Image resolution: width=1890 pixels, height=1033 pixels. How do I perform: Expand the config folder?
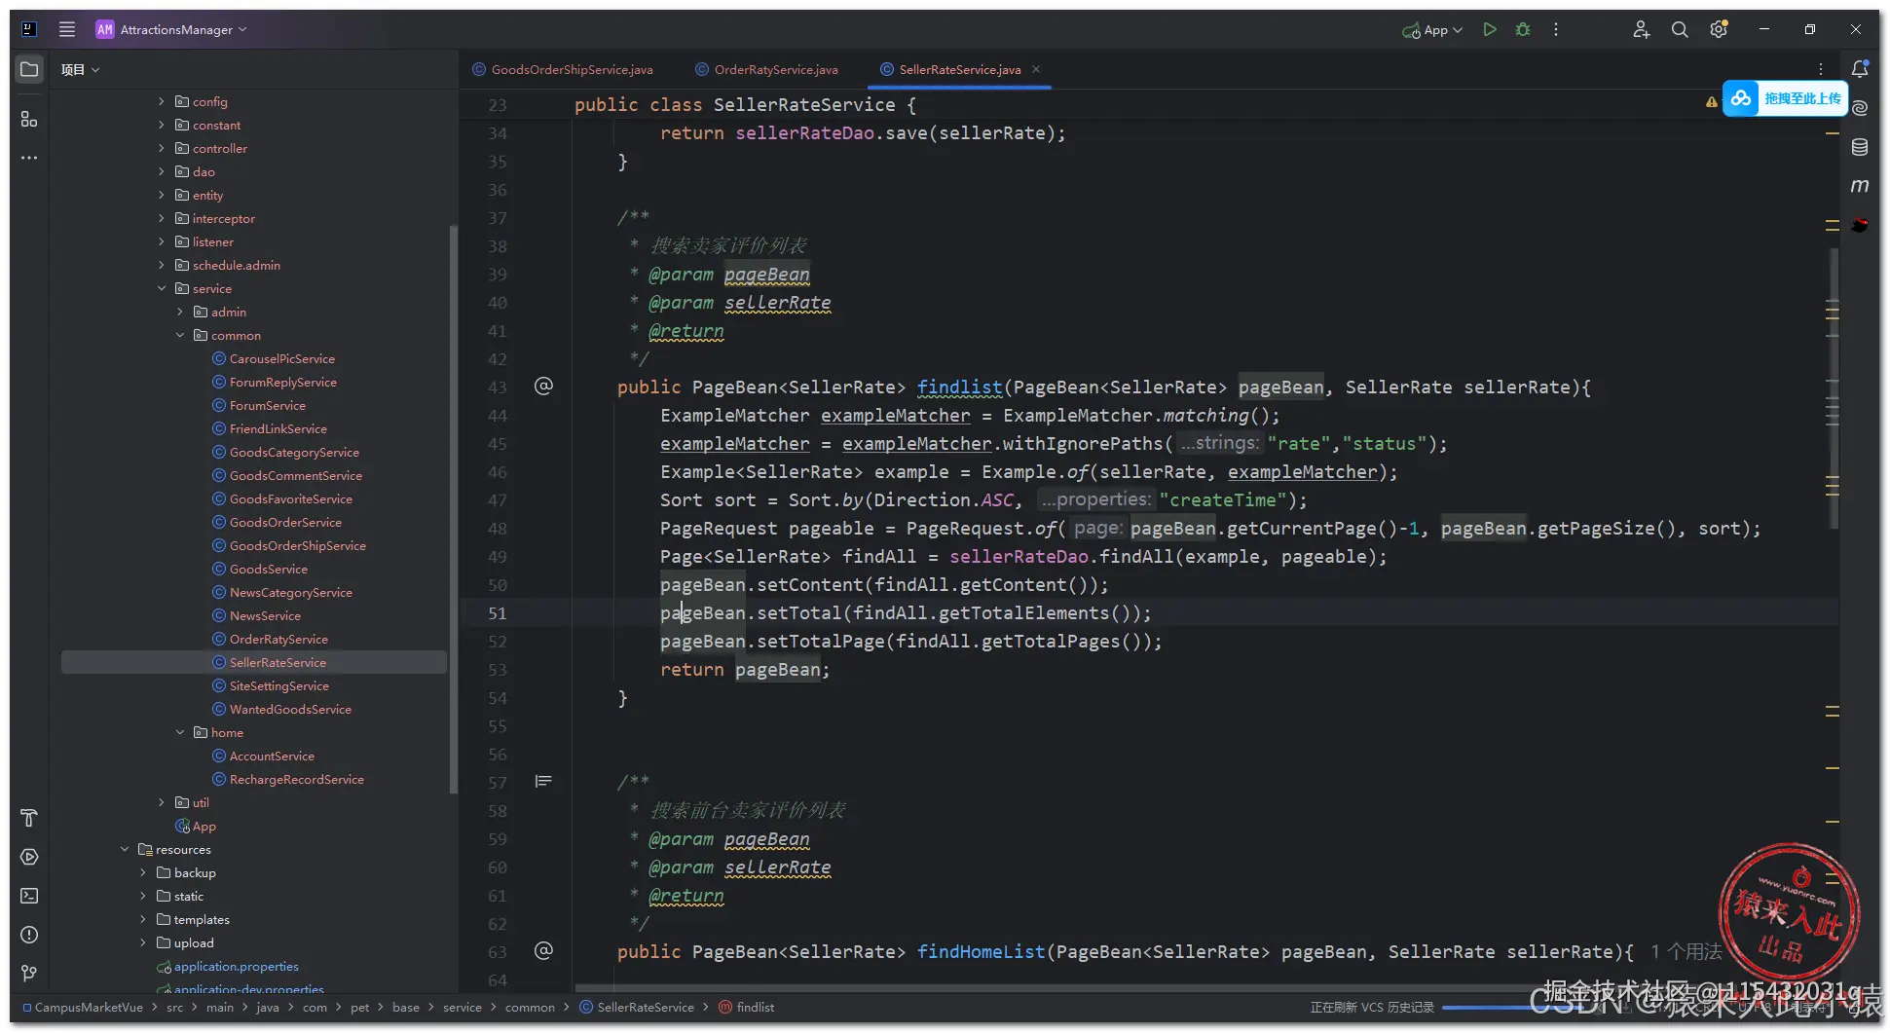tap(162, 101)
